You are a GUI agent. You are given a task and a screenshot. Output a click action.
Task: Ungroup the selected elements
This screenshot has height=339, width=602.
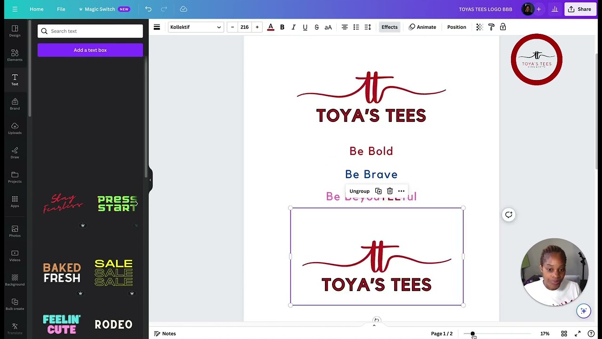(x=359, y=191)
